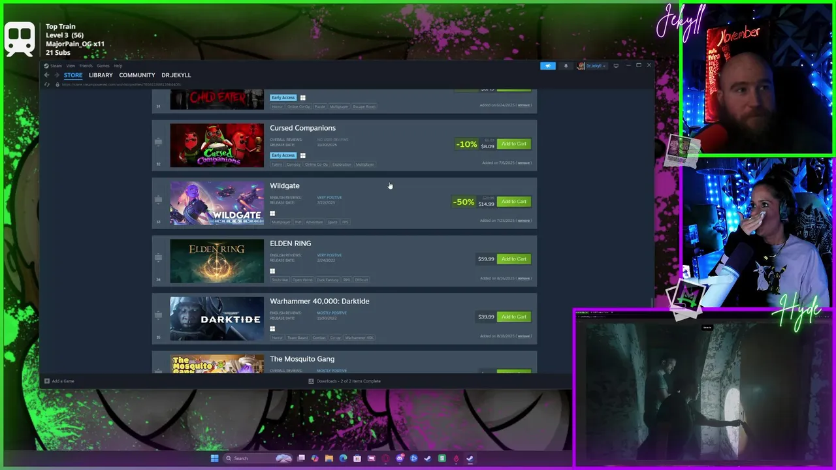Switch to Big Picture mode icon
This screenshot has width=836, height=470.
click(615, 65)
